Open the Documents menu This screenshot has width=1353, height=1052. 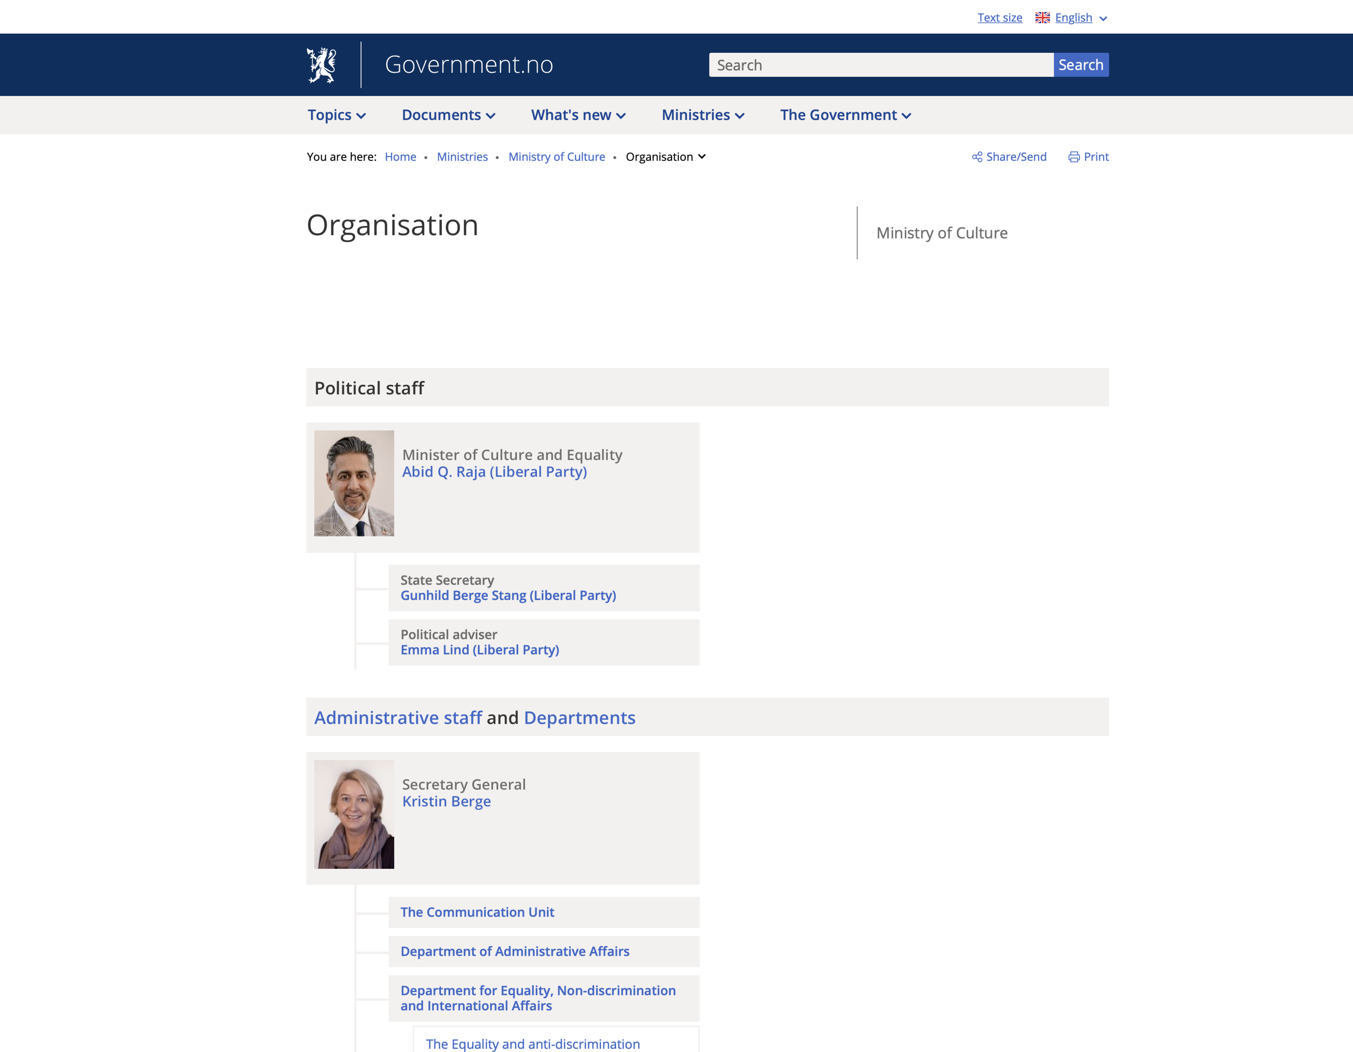point(448,115)
